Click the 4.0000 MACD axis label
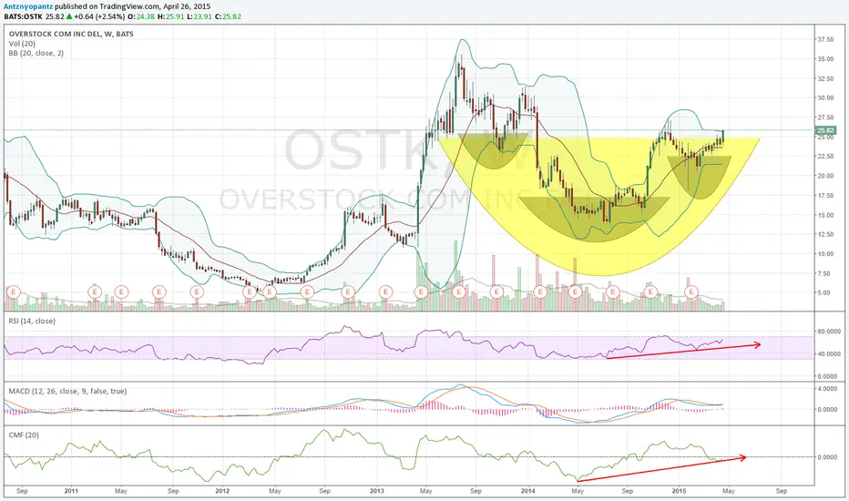 [x=827, y=389]
